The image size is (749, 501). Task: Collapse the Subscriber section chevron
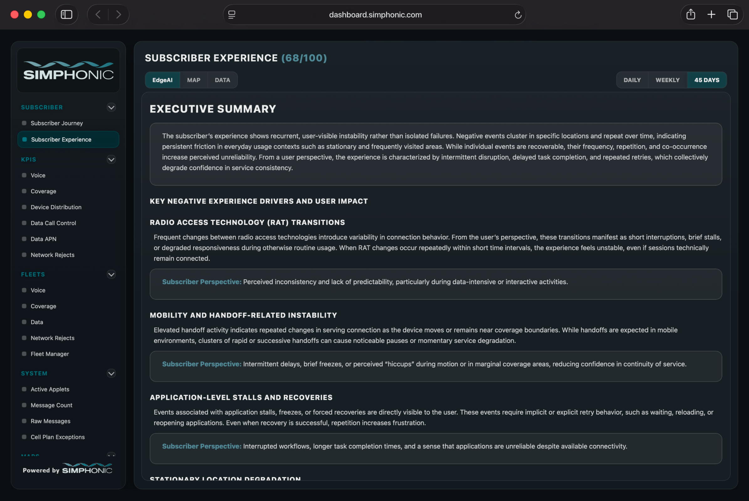[111, 107]
